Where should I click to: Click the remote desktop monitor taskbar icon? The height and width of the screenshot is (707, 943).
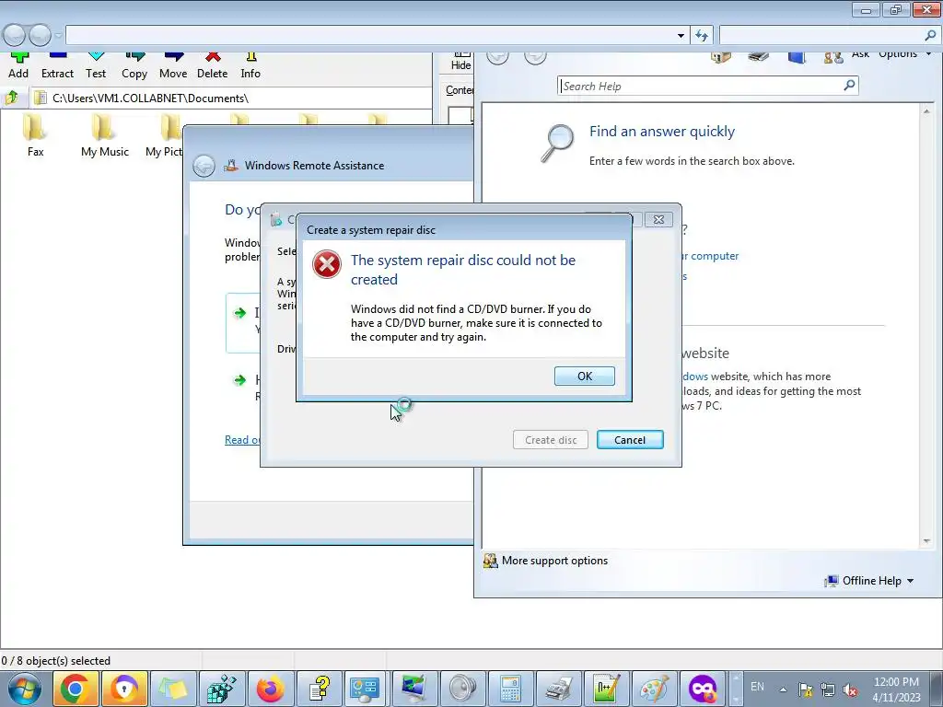pyautogui.click(x=413, y=689)
